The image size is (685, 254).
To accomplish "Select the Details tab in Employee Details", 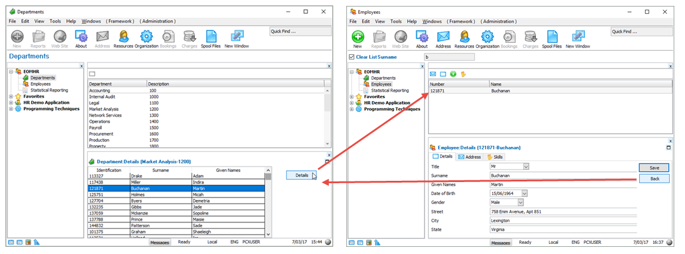I will [442, 157].
